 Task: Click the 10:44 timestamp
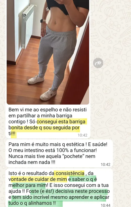pos(106,205)
